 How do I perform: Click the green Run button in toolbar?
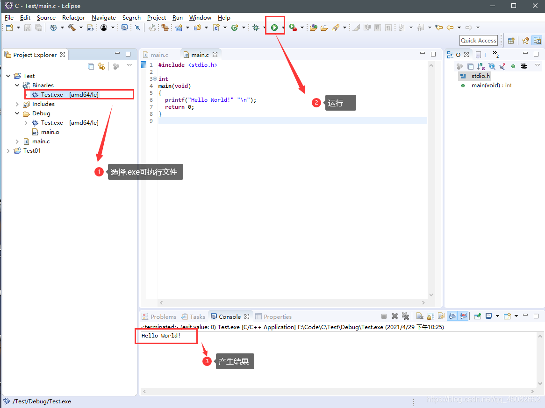pyautogui.click(x=274, y=28)
